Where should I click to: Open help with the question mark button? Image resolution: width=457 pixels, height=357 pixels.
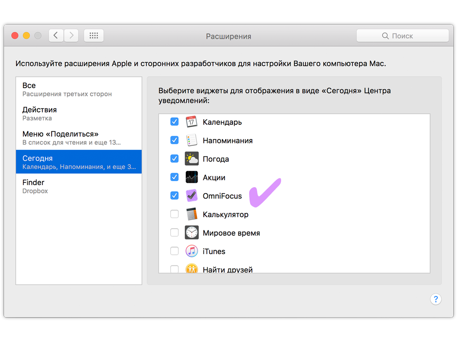pyautogui.click(x=436, y=299)
